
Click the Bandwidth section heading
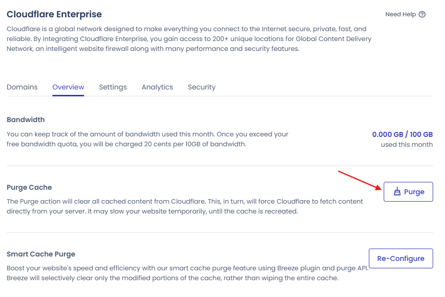(26, 120)
